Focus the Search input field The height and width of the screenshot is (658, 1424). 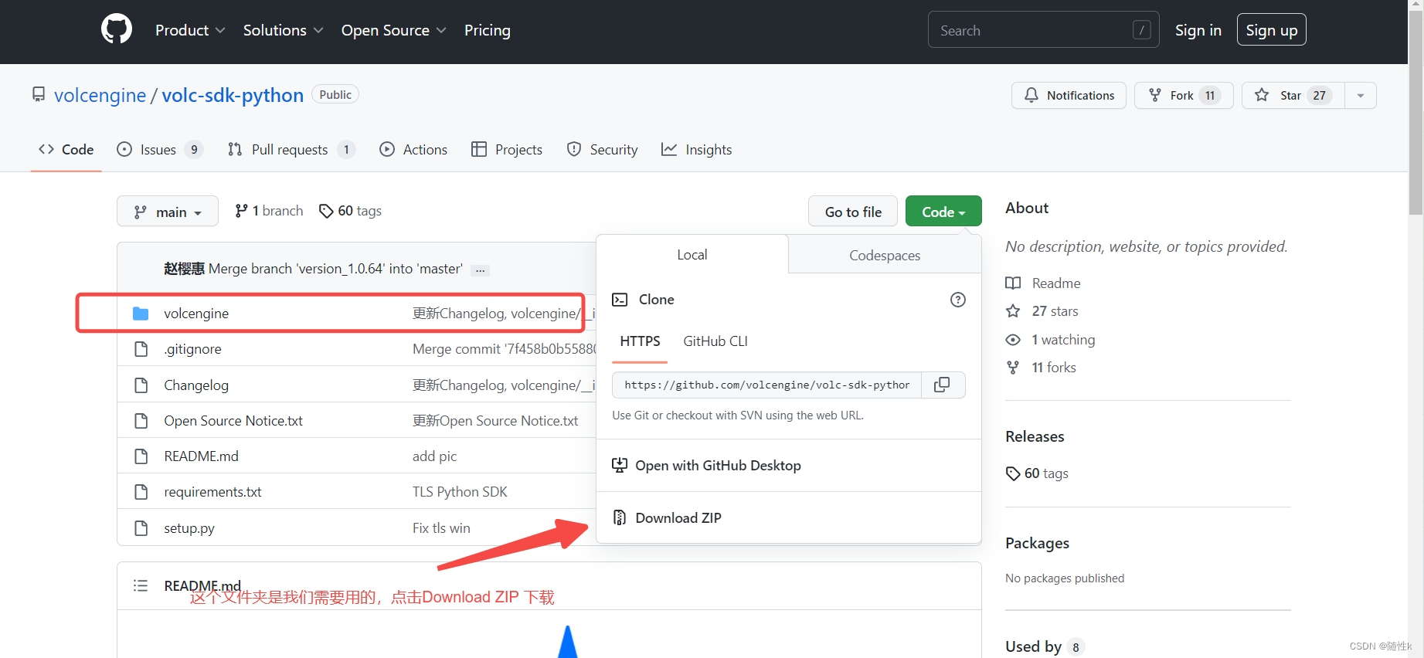(x=1043, y=30)
